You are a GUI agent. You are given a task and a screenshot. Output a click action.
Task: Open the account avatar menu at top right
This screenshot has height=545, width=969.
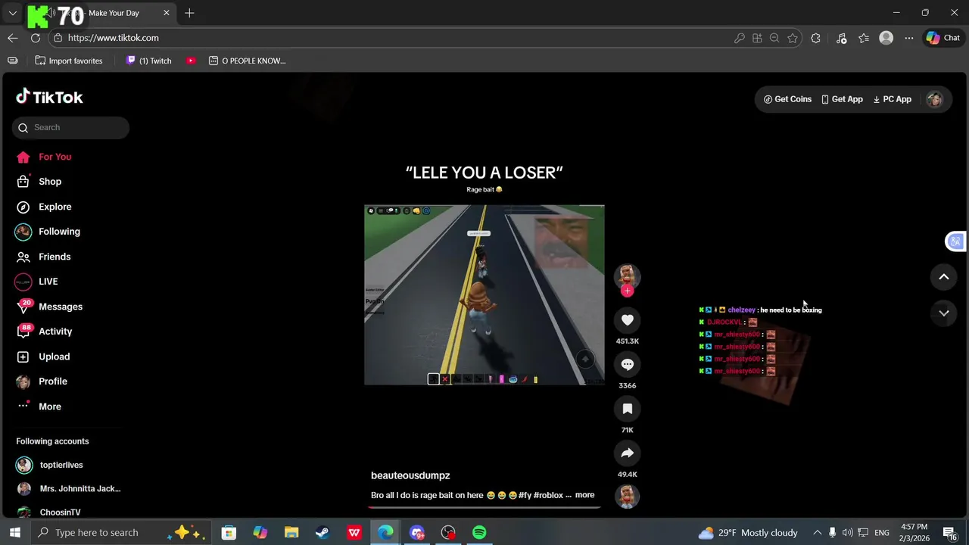pos(935,99)
